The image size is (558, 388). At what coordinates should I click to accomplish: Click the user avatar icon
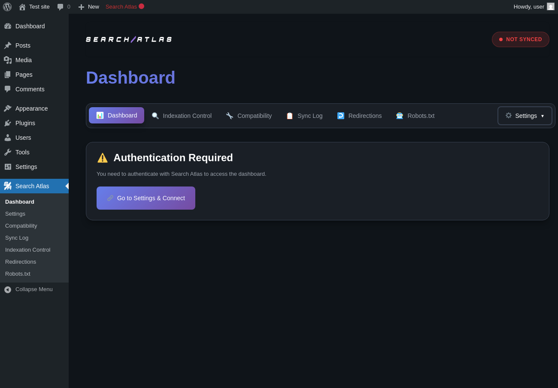pos(551,7)
